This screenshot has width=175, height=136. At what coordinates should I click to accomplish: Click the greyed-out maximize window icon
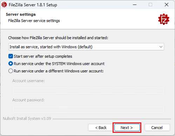point(150,5)
